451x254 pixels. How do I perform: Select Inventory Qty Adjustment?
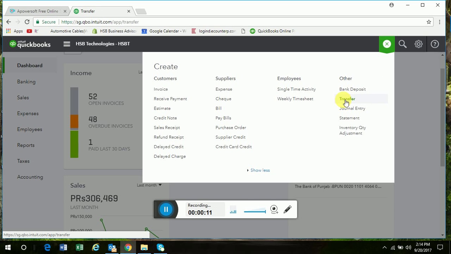pyautogui.click(x=352, y=131)
